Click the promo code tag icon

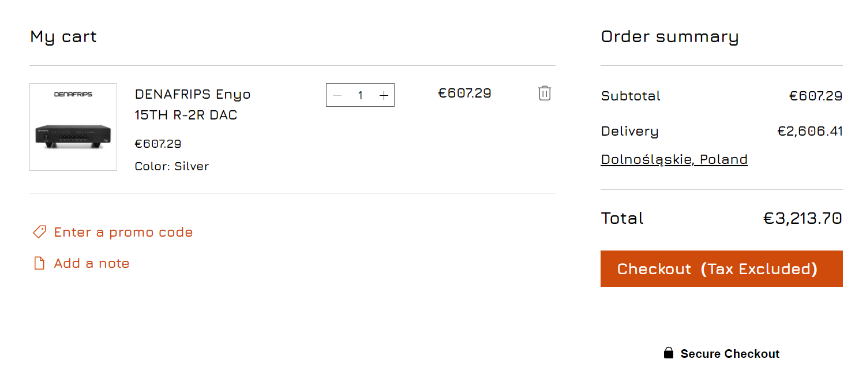[39, 232]
